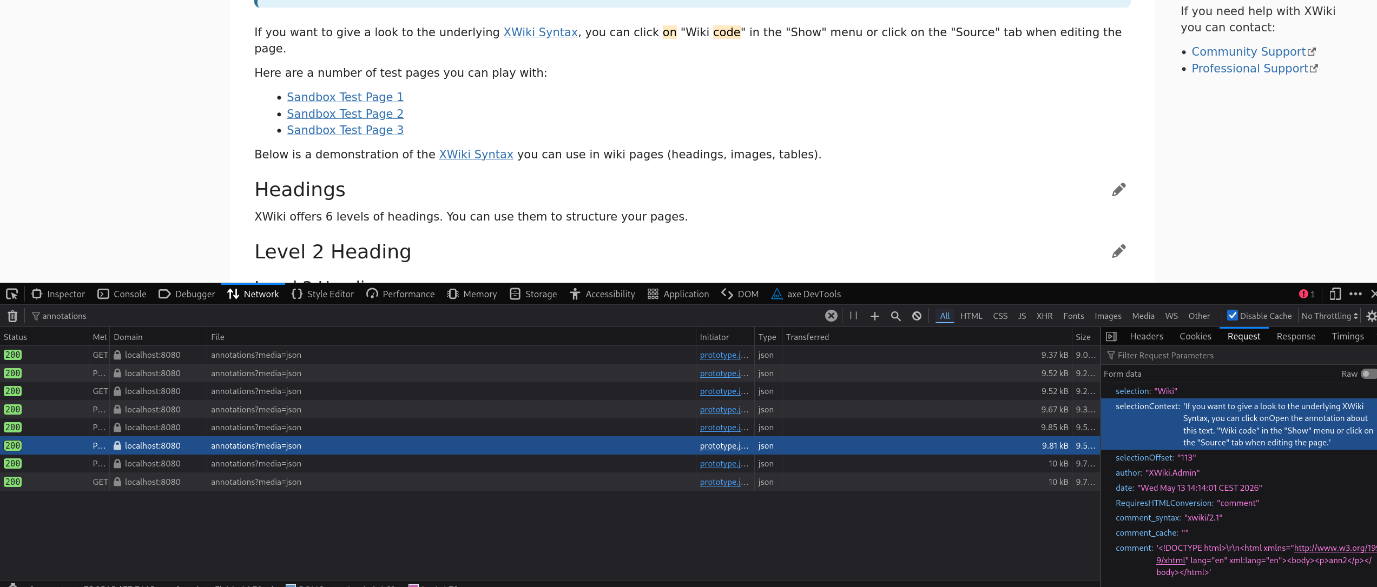The width and height of the screenshot is (1377, 587).
Task: Select the last GET annotations request row
Action: (x=550, y=482)
